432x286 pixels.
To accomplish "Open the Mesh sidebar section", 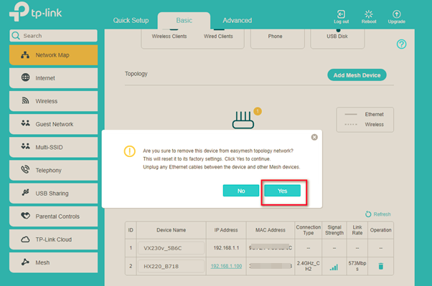I will (53, 262).
